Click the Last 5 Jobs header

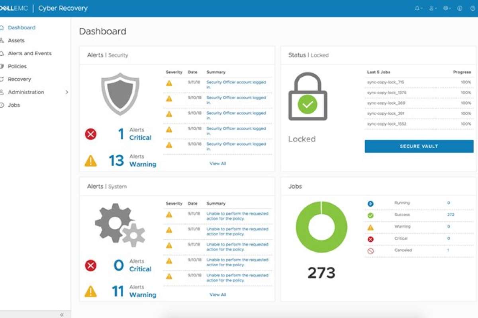coord(378,72)
